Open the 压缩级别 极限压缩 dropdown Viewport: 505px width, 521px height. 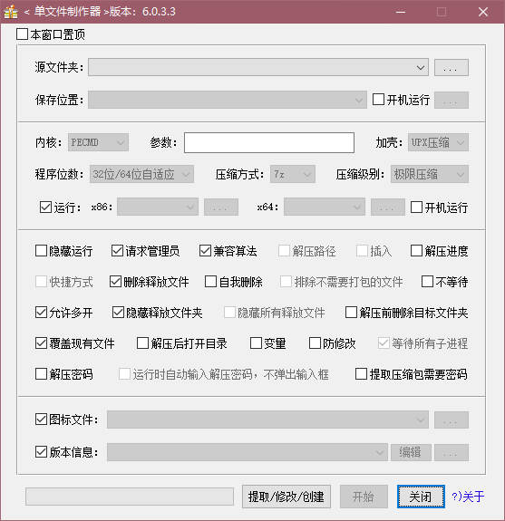(x=430, y=175)
